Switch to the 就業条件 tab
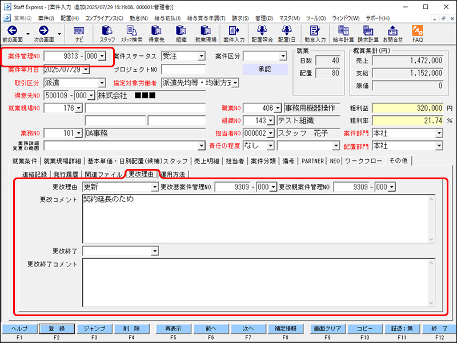 [25, 161]
